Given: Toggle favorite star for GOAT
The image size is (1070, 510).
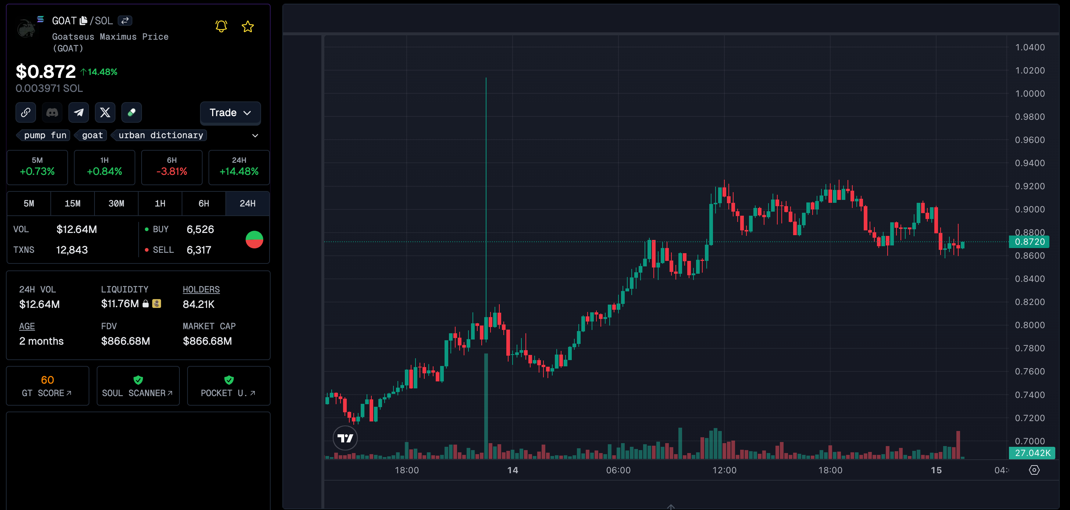Looking at the screenshot, I should (247, 26).
